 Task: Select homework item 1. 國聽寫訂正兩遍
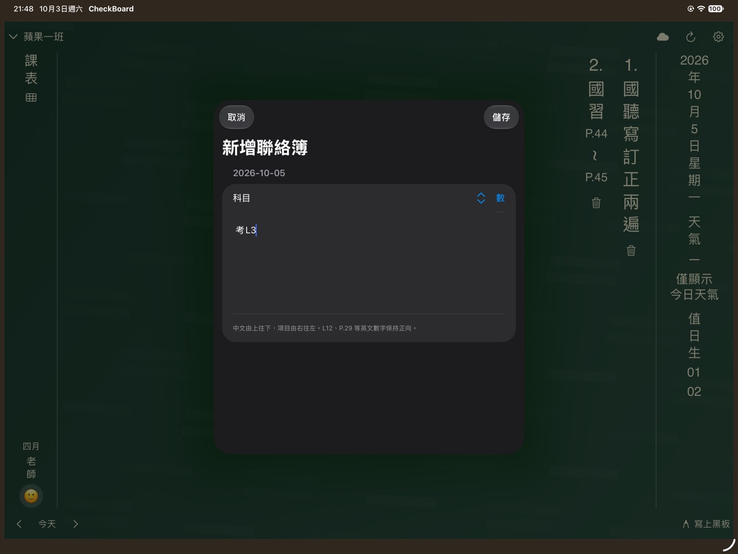[x=631, y=145]
